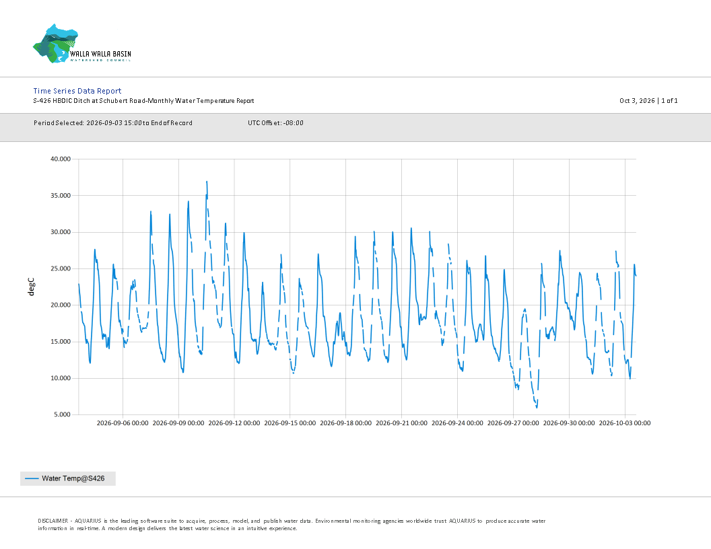711x549 pixels.
Task: Click the degC y-axis label
Action: [x=31, y=287]
